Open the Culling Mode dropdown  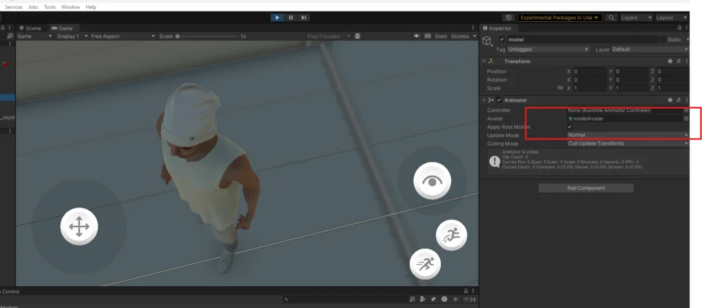click(627, 143)
